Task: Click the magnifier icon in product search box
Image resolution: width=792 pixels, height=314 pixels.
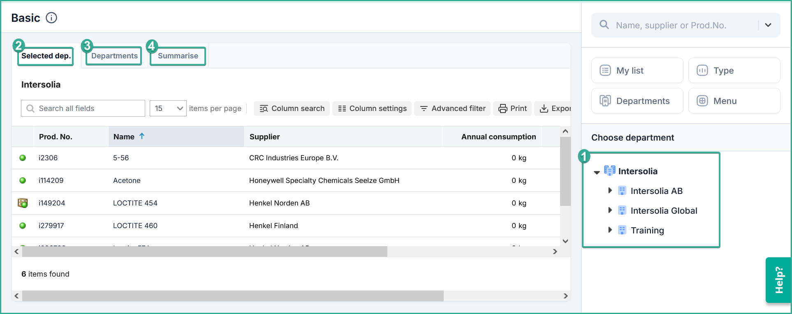Action: 604,25
